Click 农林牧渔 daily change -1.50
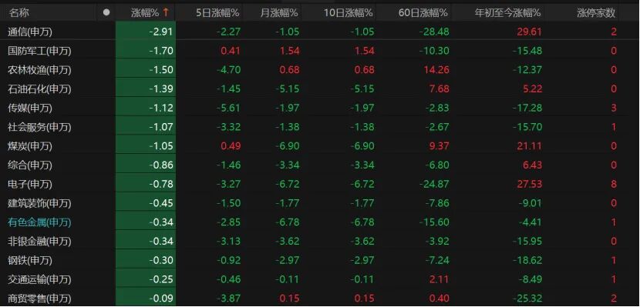 click(161, 70)
